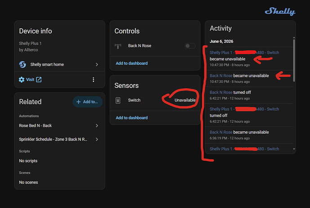The width and height of the screenshot is (310, 208).
Task: Open Shelly smart home integration row
Action: point(59,65)
